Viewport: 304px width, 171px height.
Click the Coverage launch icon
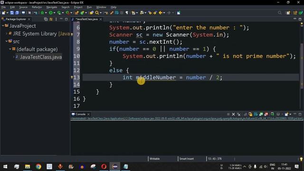click(x=59, y=13)
